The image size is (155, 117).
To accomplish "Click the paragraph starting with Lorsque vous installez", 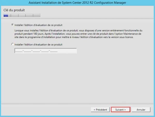I will pyautogui.click(x=78, y=34).
